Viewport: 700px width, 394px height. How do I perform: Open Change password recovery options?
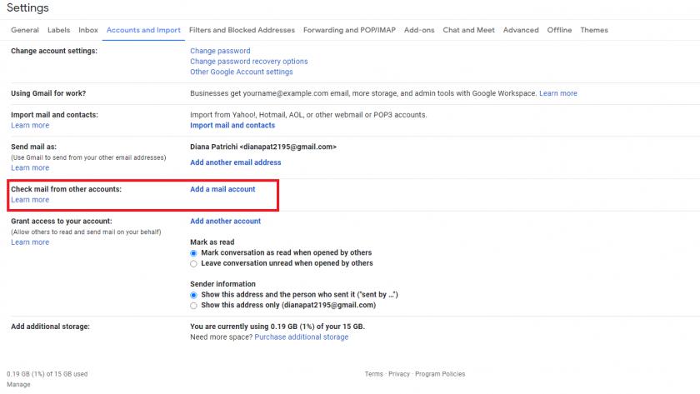point(248,62)
